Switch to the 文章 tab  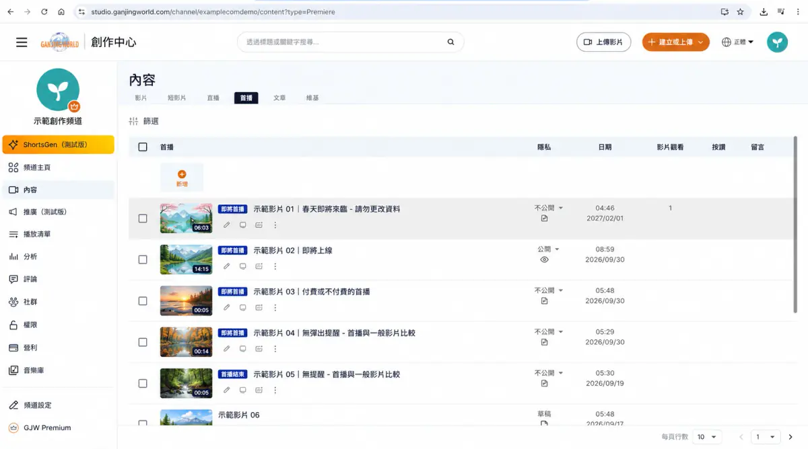coord(279,98)
